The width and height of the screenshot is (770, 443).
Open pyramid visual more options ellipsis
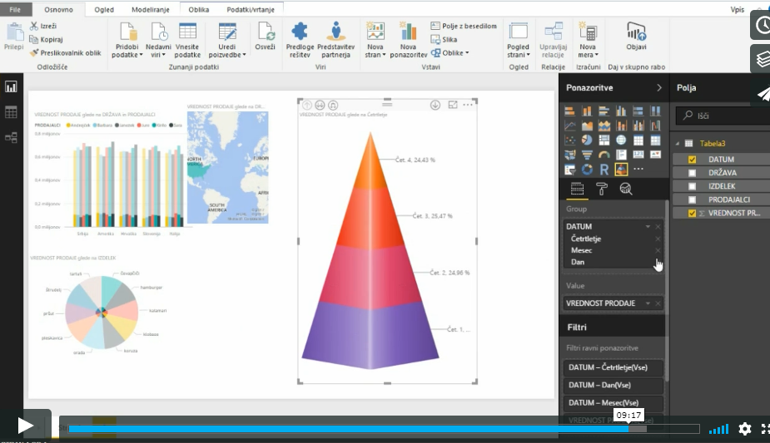click(x=468, y=105)
